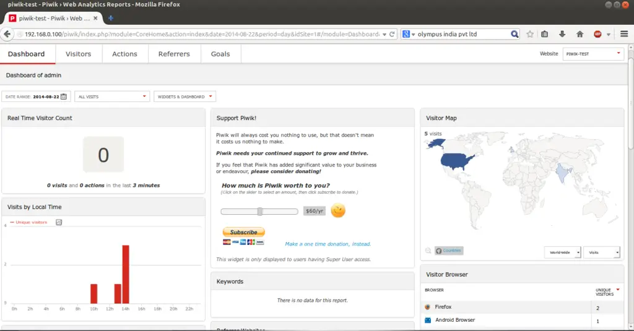The width and height of the screenshot is (634, 331).
Task: Expand the Widgets & Dashboard dropdown
Action: tap(185, 97)
